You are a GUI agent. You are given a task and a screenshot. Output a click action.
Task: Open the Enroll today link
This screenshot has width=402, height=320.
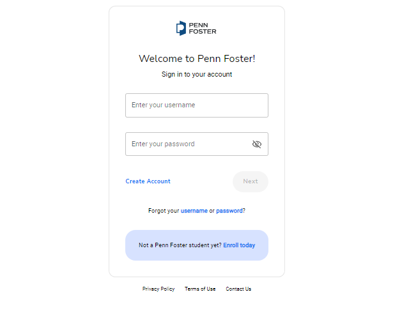pyautogui.click(x=239, y=245)
